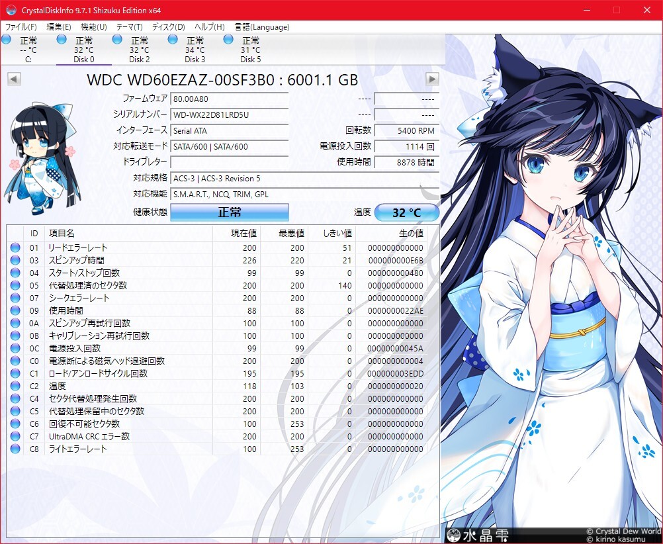663x544 pixels.
Task: Click status orb for 01 リードエラーレート
Action: coord(15,248)
